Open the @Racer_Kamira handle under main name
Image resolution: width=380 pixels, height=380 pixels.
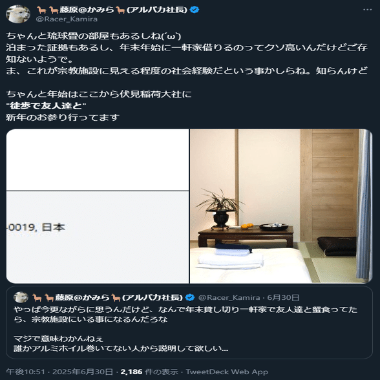67,19
